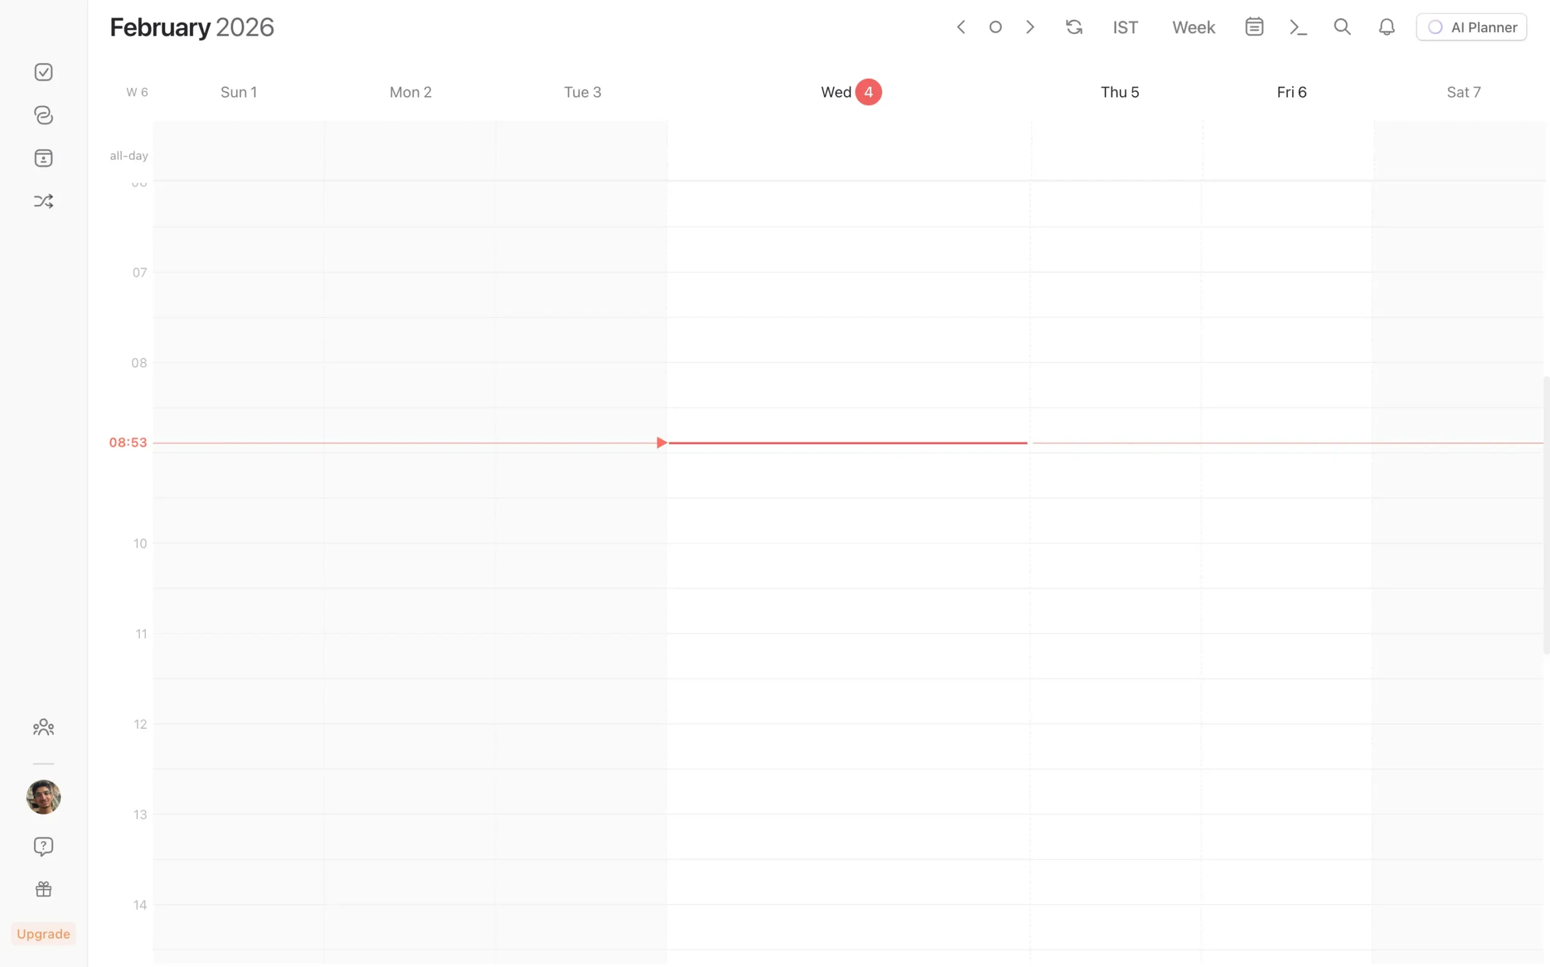Open the mini calendar picker icon
The height and width of the screenshot is (967, 1550).
click(1254, 27)
